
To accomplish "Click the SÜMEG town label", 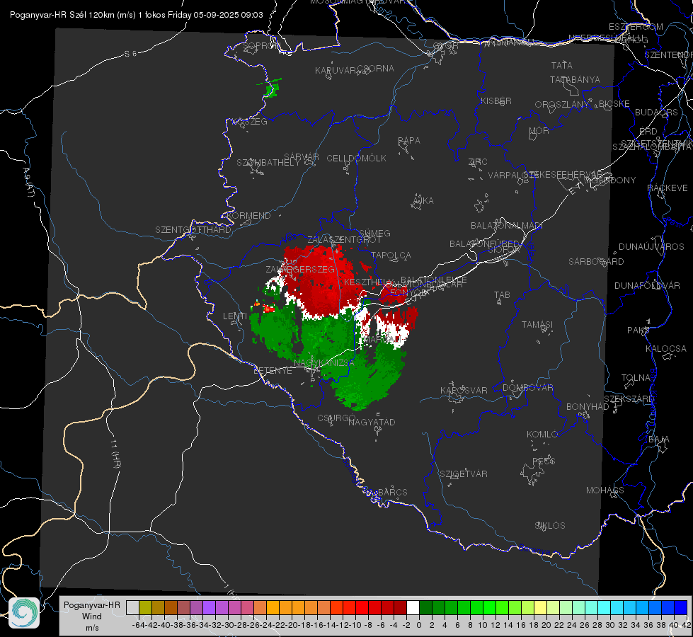I will point(374,233).
